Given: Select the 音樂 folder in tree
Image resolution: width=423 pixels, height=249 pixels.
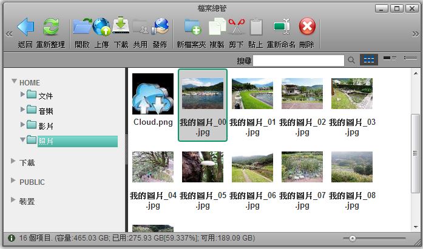Looking at the screenshot, I should tap(46, 110).
